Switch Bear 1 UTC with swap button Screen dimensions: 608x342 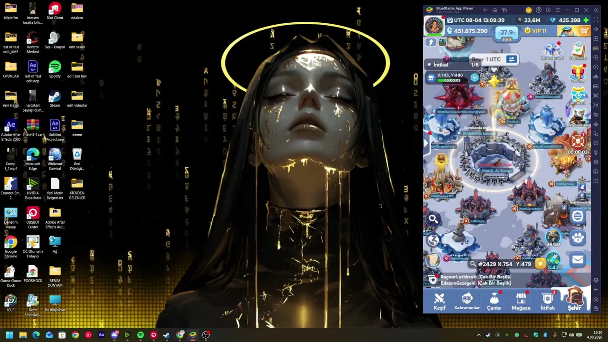tap(511, 59)
